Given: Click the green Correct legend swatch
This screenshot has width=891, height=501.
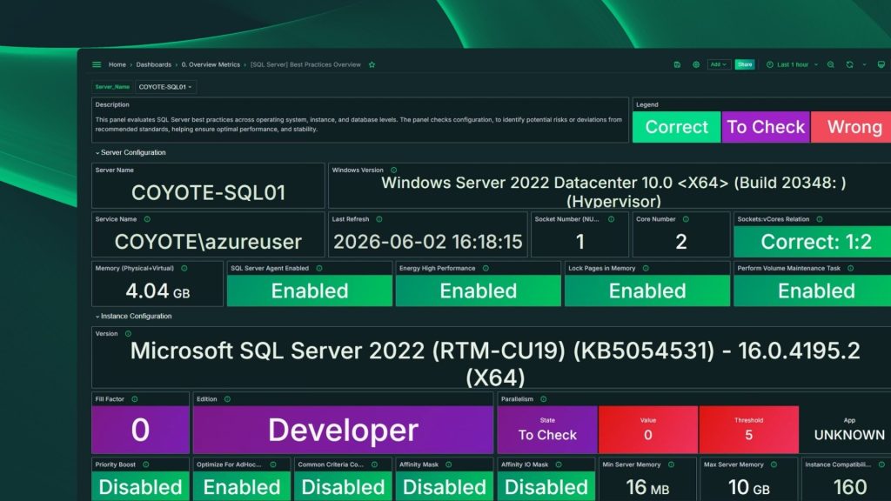Looking at the screenshot, I should (676, 127).
